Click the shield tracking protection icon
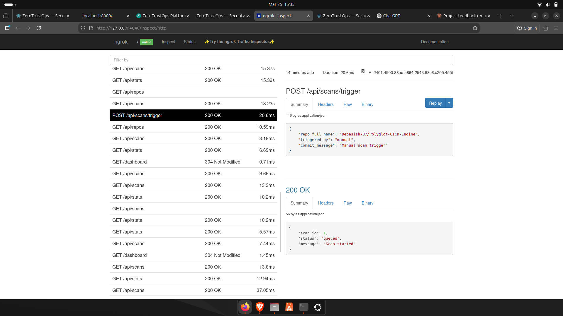Viewport: 563px width, 316px height. [83, 28]
